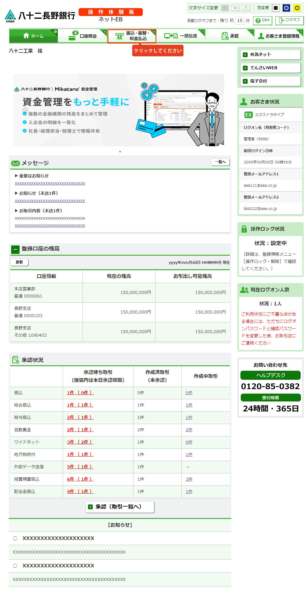Select medium font size option

pos(235,8)
